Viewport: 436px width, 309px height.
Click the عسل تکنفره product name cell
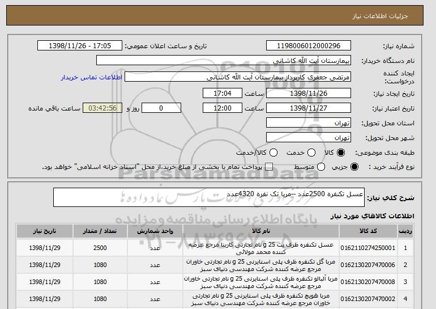[261, 248]
